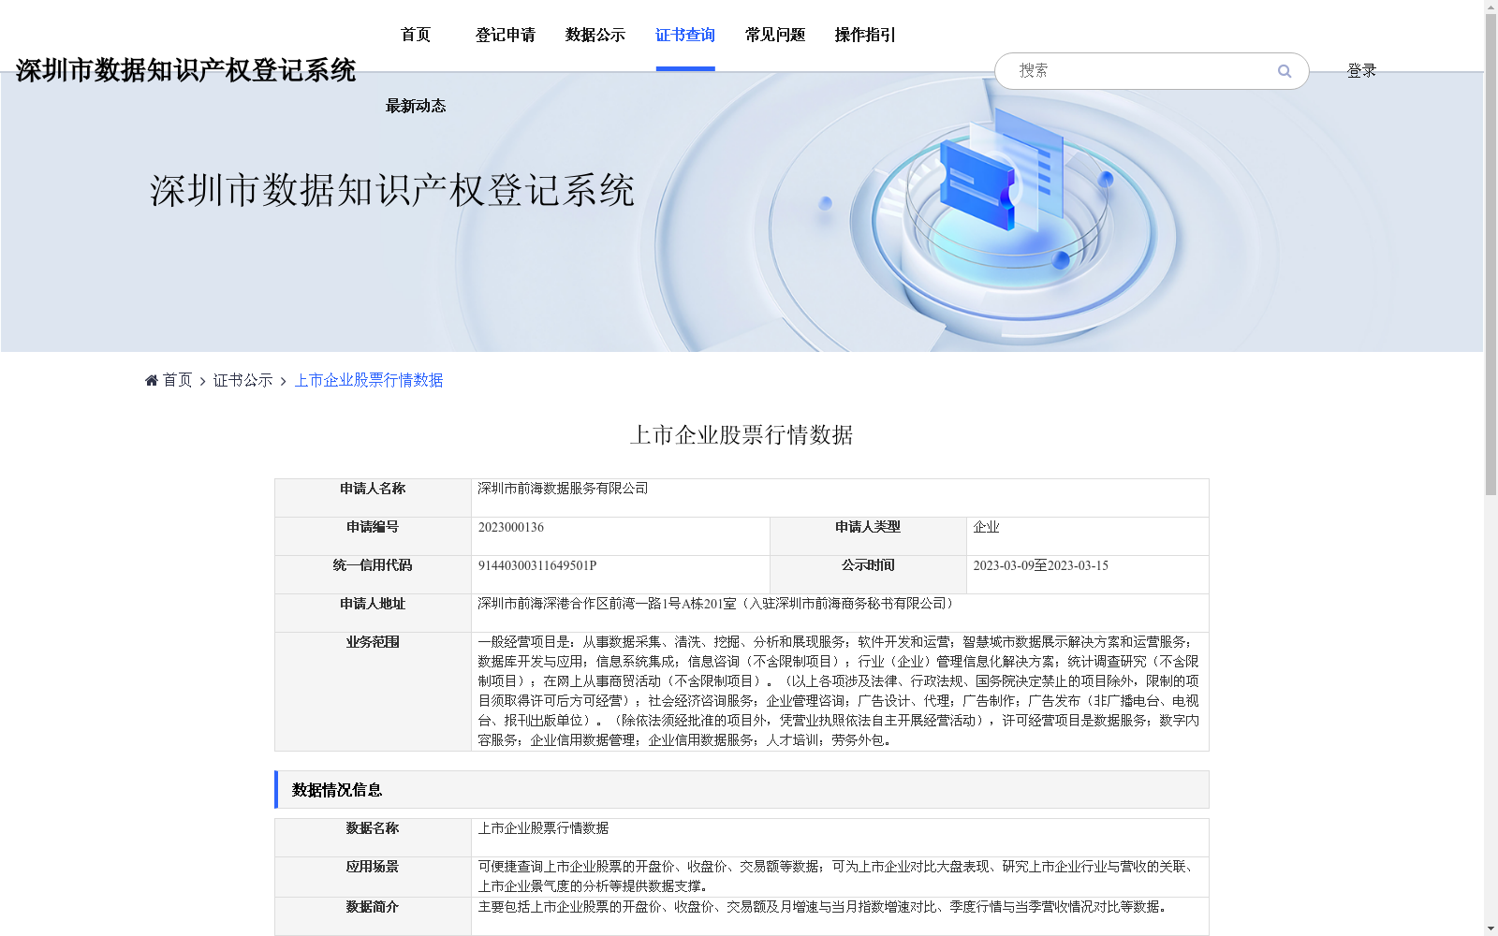Click the breadcrumb arrow after 证书公示

coord(286,380)
